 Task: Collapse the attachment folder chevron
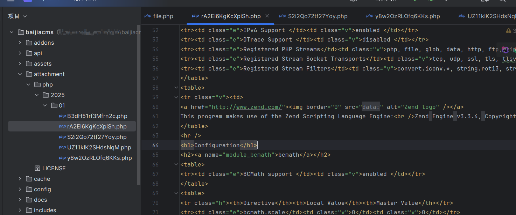(20, 74)
